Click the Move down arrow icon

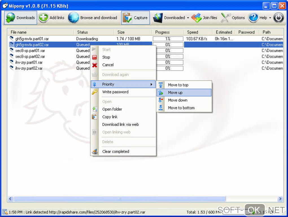(161, 100)
